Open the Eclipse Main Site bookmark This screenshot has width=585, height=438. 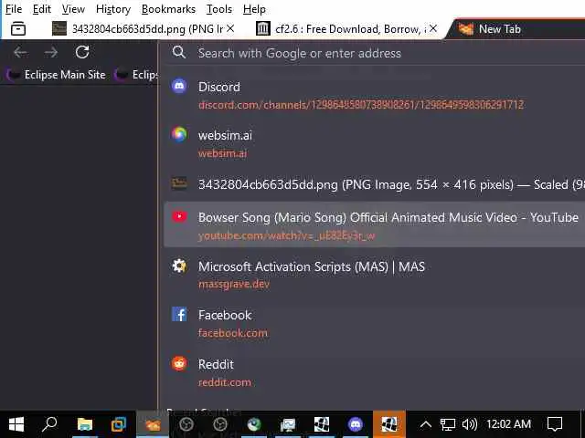(x=57, y=75)
